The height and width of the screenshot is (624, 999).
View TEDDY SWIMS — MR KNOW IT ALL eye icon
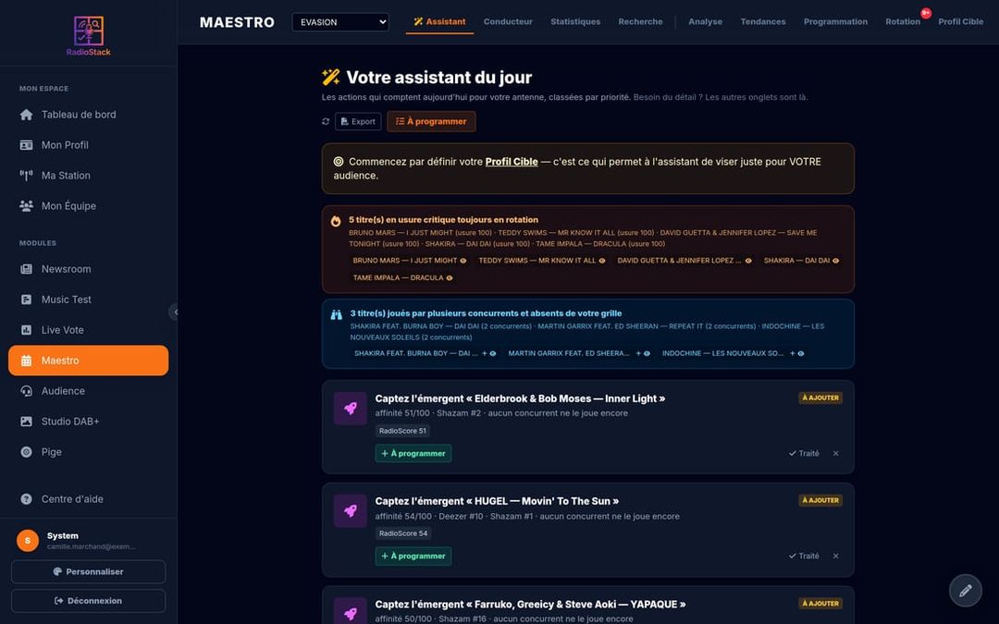[x=602, y=261]
